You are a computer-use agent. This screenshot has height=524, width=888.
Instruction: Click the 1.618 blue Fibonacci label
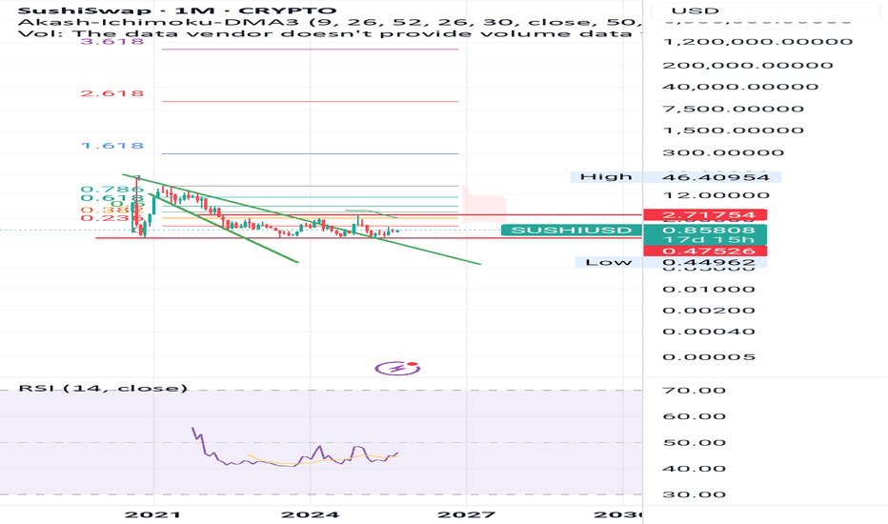(x=112, y=146)
